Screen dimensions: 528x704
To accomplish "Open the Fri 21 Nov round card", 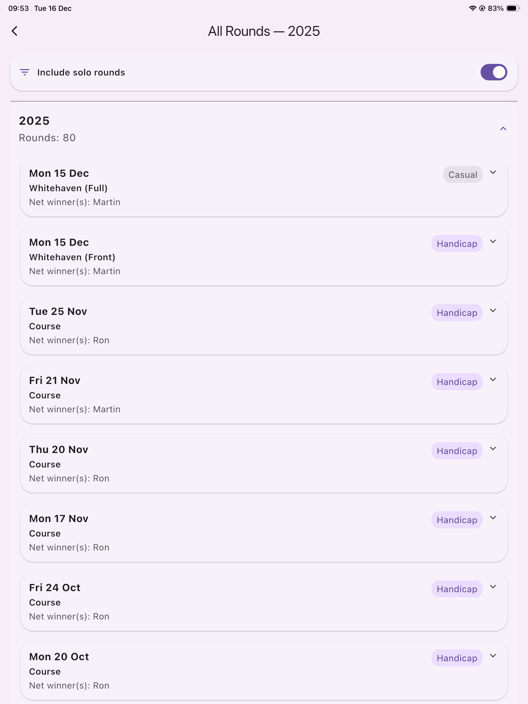I will click(264, 394).
